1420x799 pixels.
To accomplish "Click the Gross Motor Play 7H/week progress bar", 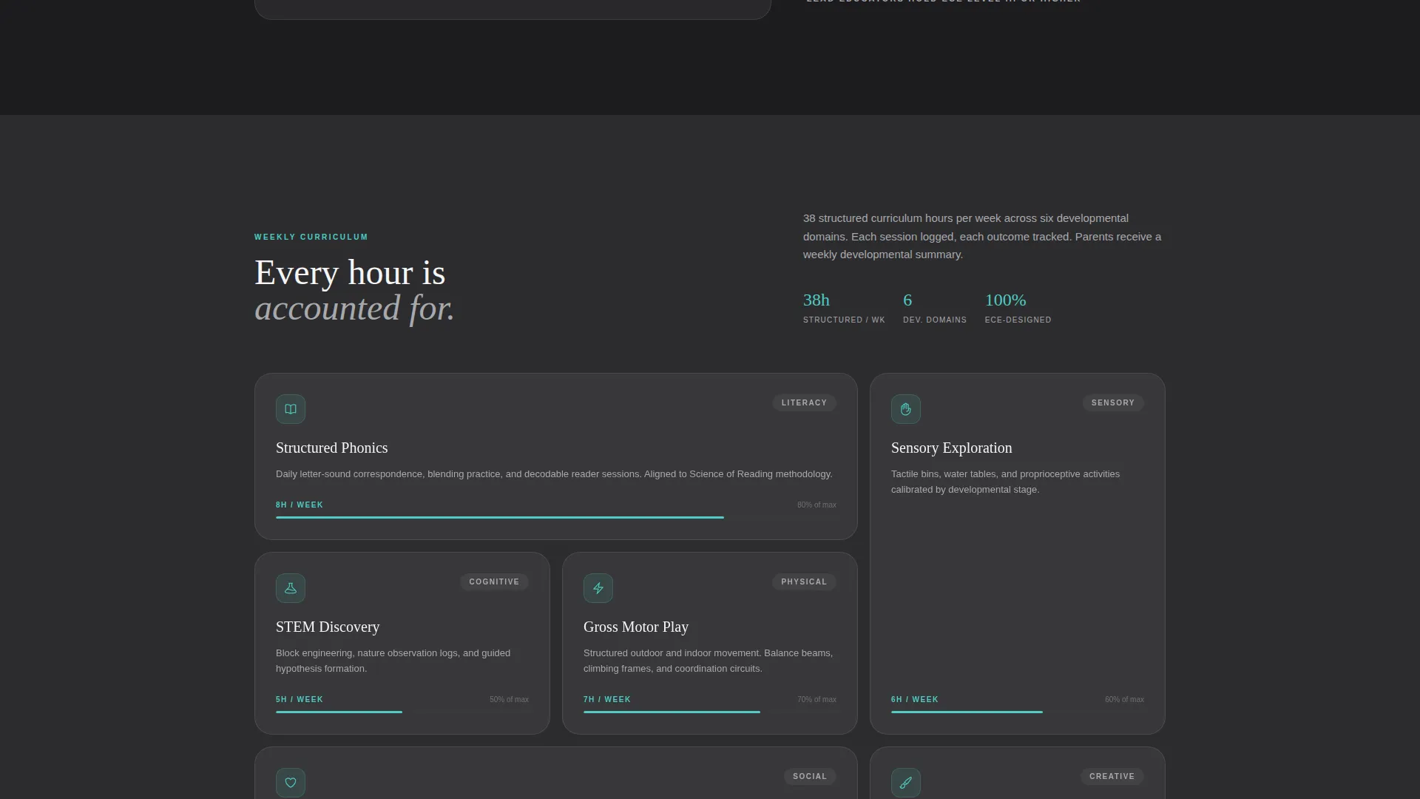I will [x=710, y=712].
